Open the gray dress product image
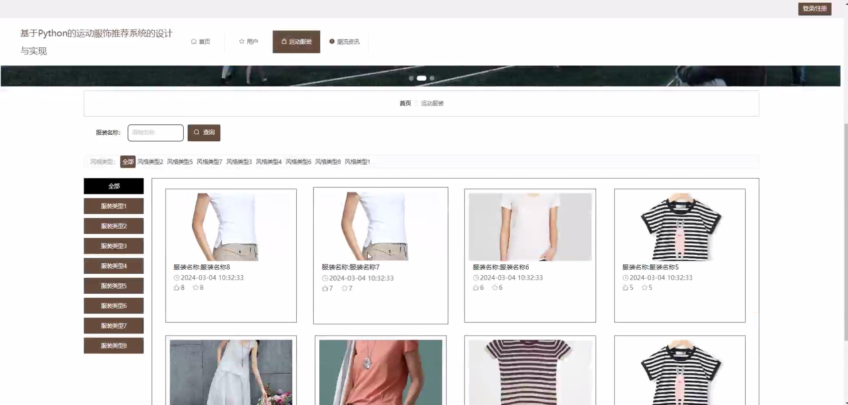This screenshot has height=405, width=848. [x=231, y=372]
